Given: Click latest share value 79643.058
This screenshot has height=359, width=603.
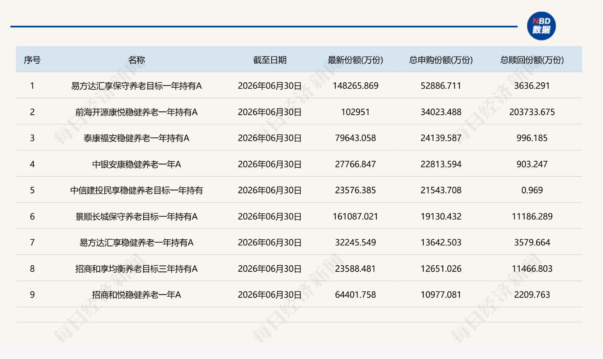Looking at the screenshot, I should [x=355, y=138].
